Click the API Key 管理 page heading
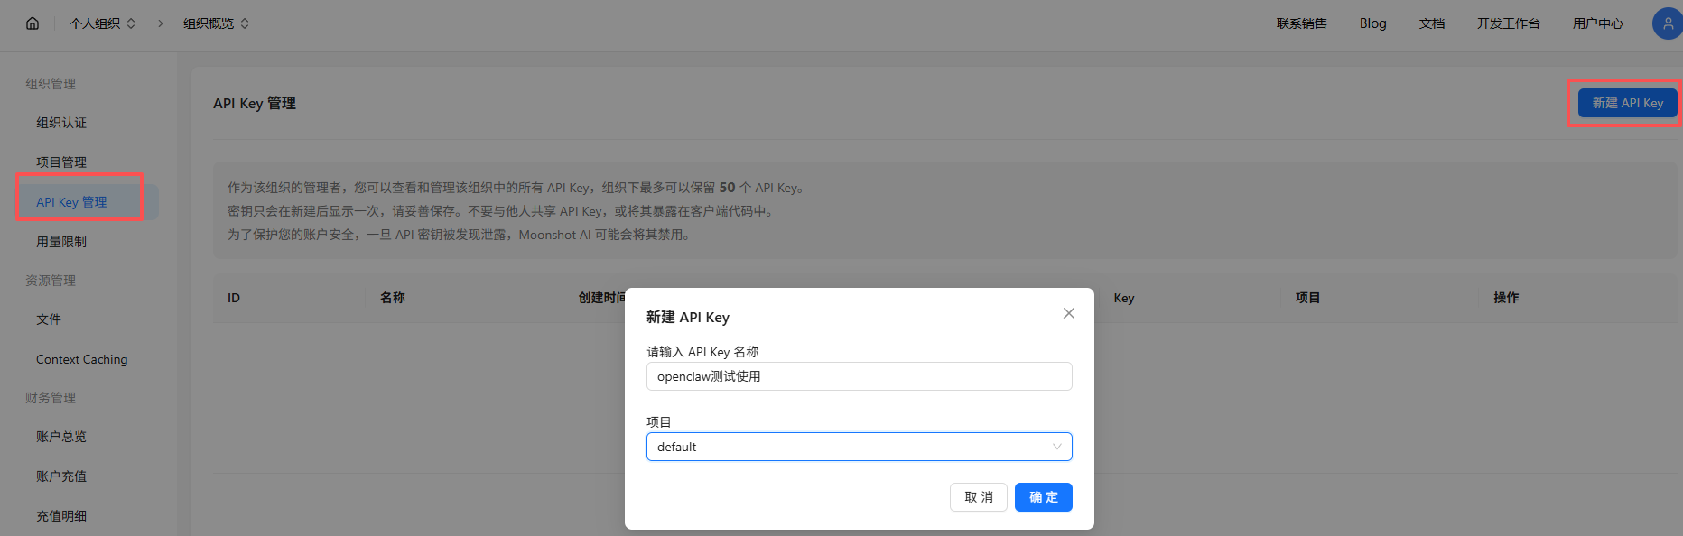 click(255, 103)
